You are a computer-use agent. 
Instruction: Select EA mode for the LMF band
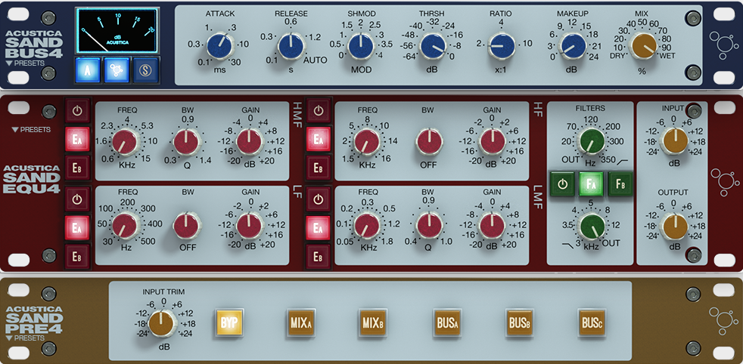click(319, 228)
